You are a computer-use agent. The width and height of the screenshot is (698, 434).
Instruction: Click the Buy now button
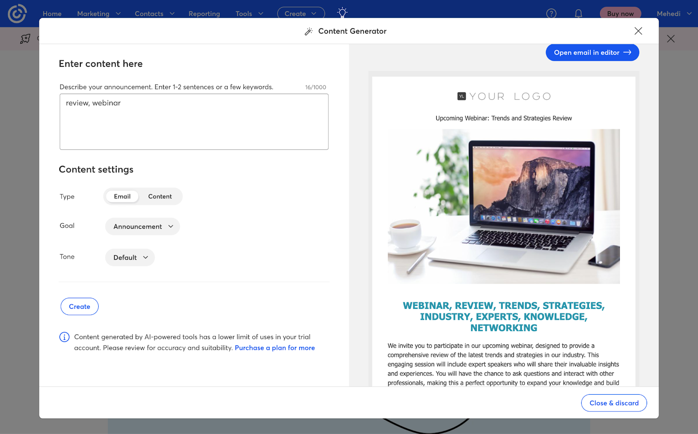pyautogui.click(x=620, y=14)
